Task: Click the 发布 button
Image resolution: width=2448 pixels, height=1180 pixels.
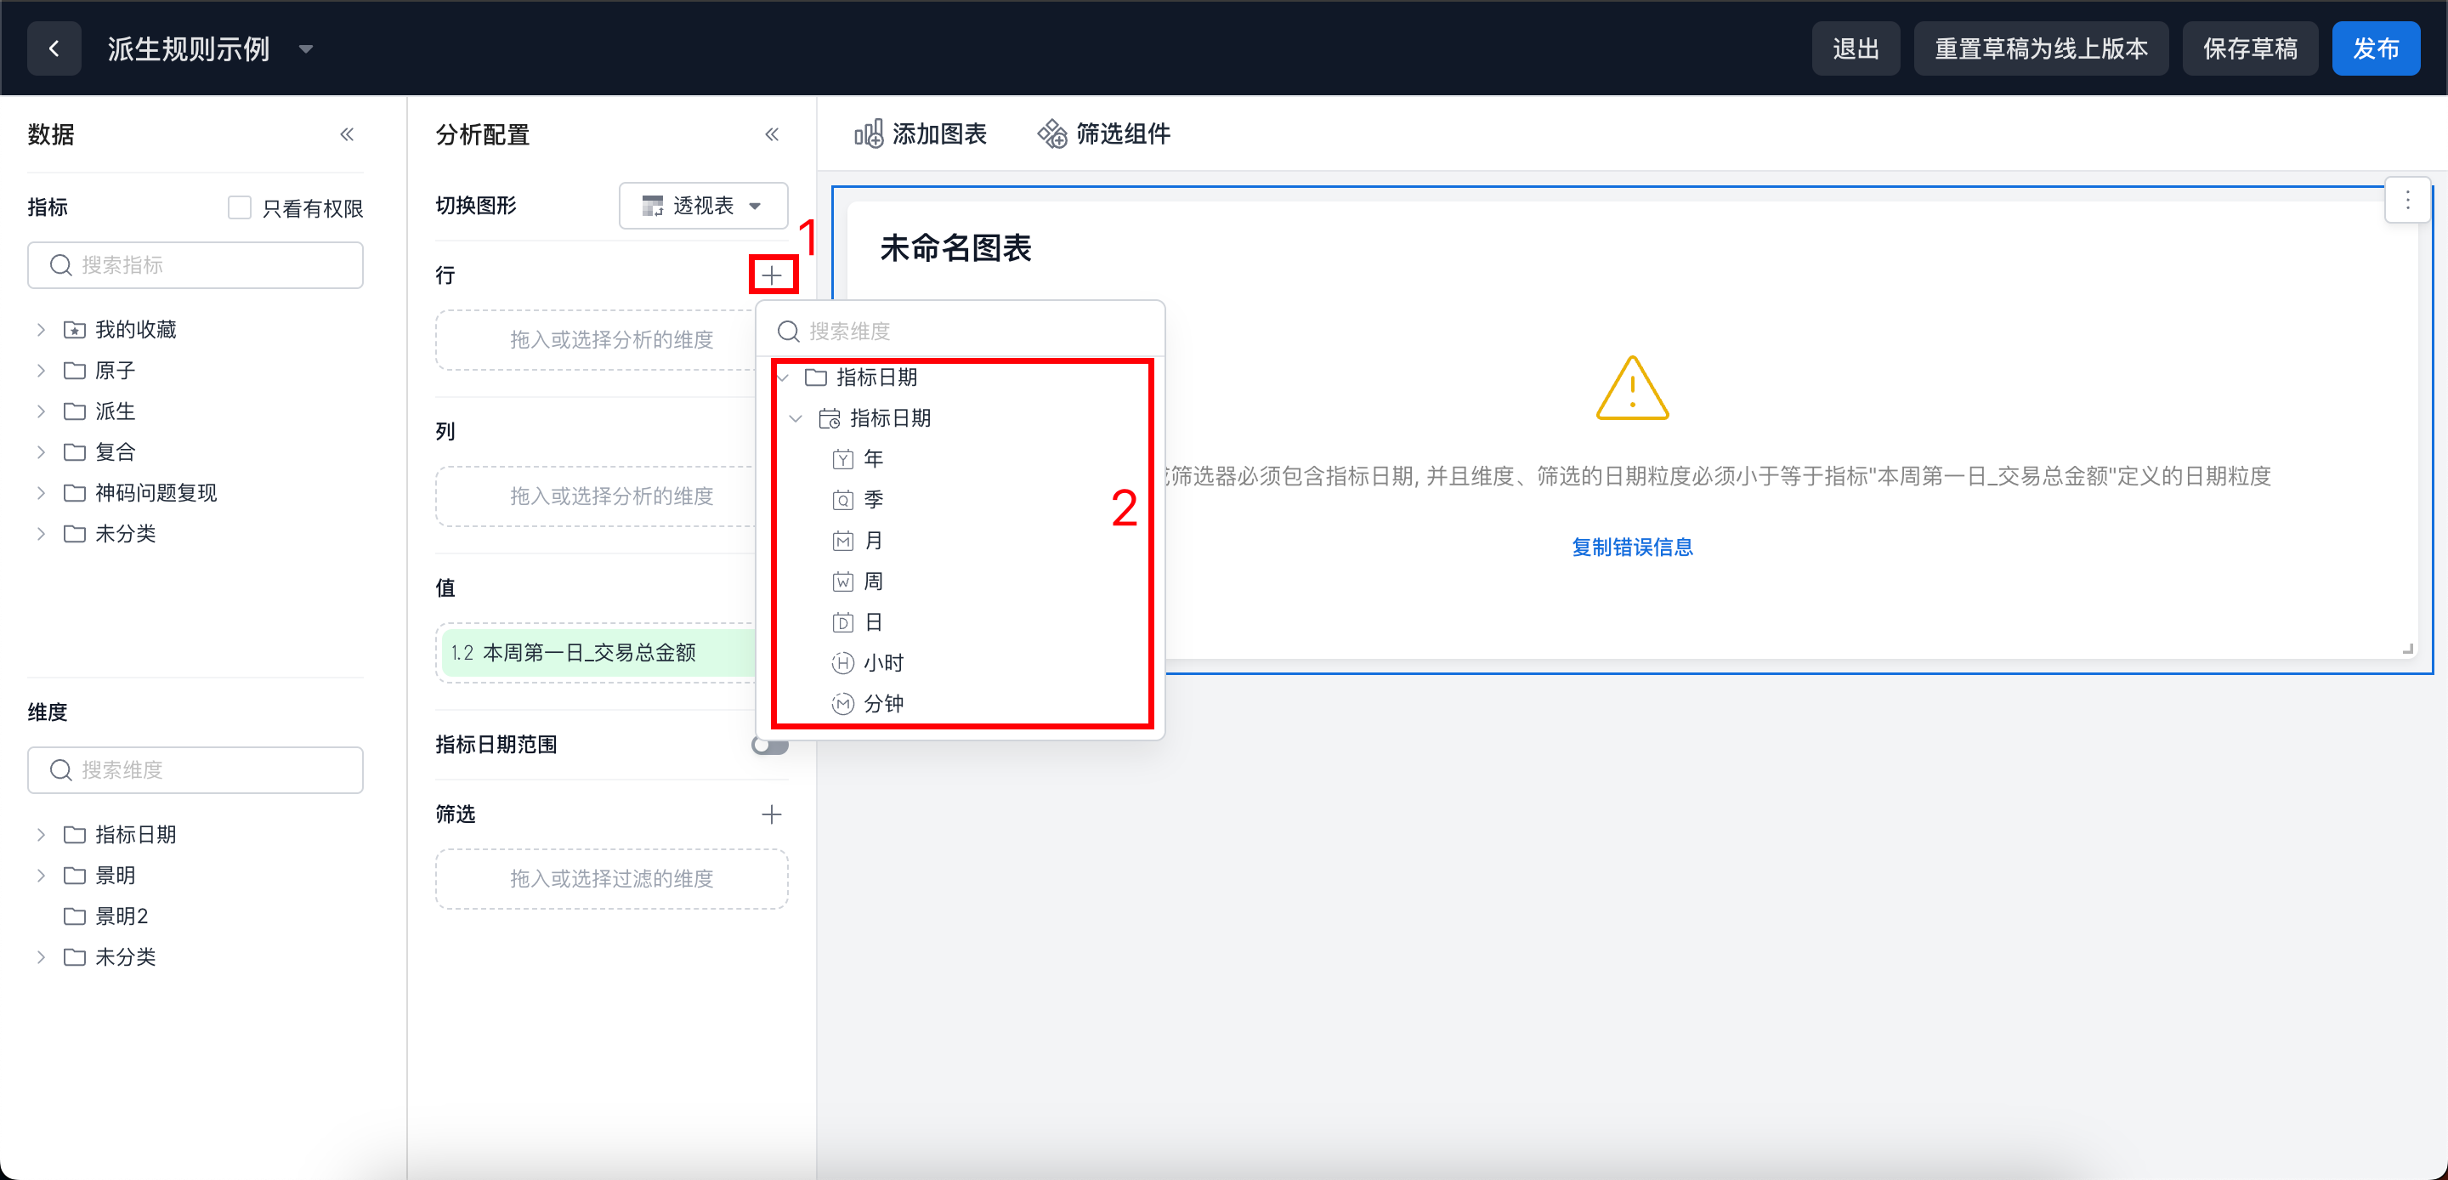Action: [x=2375, y=48]
